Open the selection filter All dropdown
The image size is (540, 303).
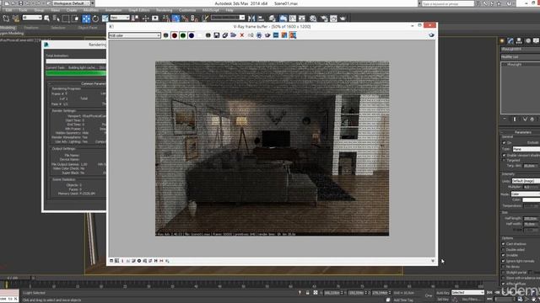32,18
